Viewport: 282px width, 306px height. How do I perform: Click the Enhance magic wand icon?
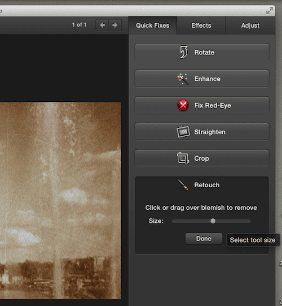(x=183, y=79)
